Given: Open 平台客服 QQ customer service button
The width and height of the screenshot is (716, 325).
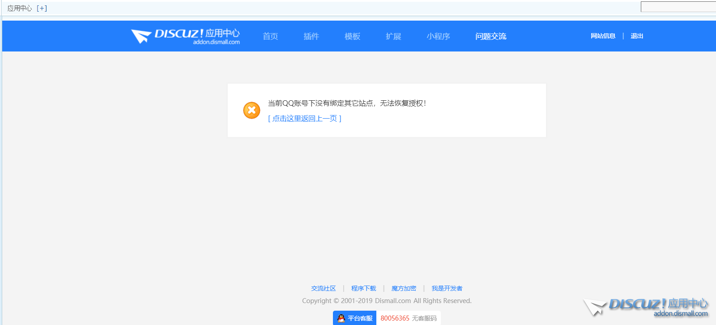Looking at the screenshot, I should 355,318.
